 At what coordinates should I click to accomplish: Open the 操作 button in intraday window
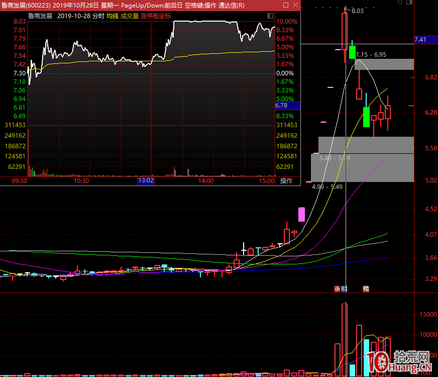coord(286,181)
